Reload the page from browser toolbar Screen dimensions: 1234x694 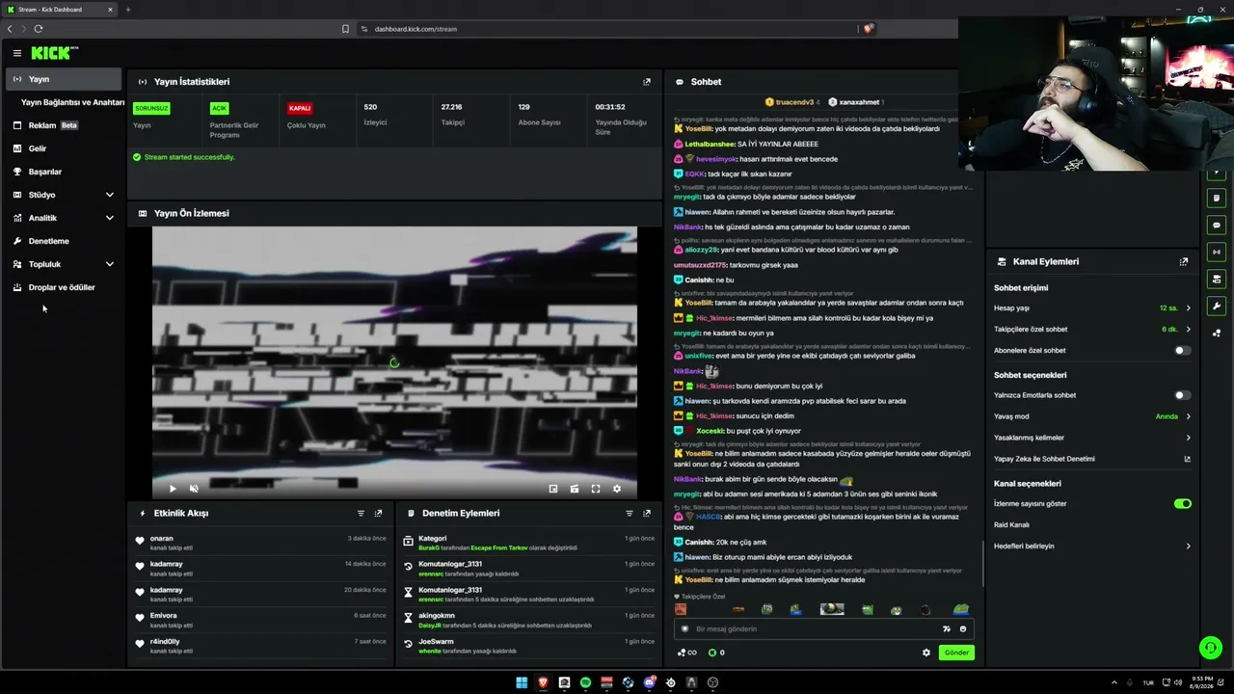click(39, 29)
